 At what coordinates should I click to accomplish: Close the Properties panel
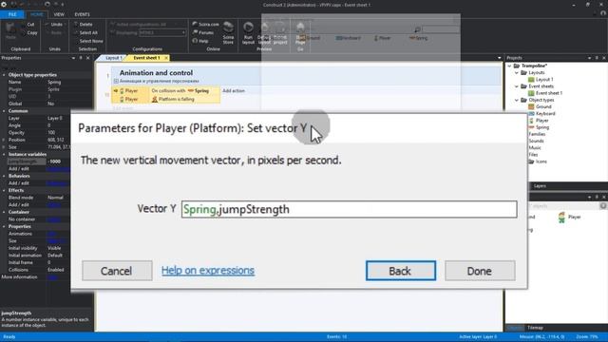coord(88,58)
